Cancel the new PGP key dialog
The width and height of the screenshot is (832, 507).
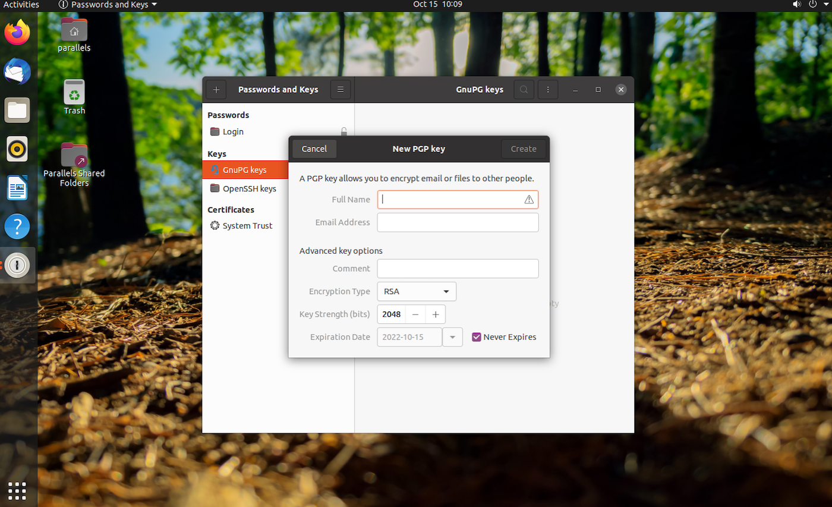(314, 149)
